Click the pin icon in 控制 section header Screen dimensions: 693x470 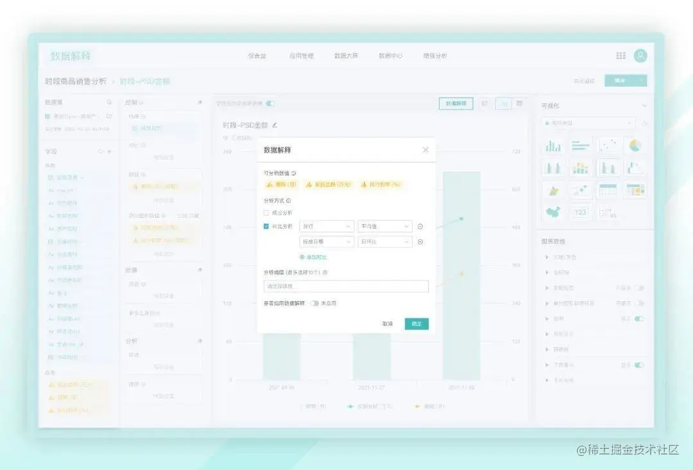pos(200,102)
